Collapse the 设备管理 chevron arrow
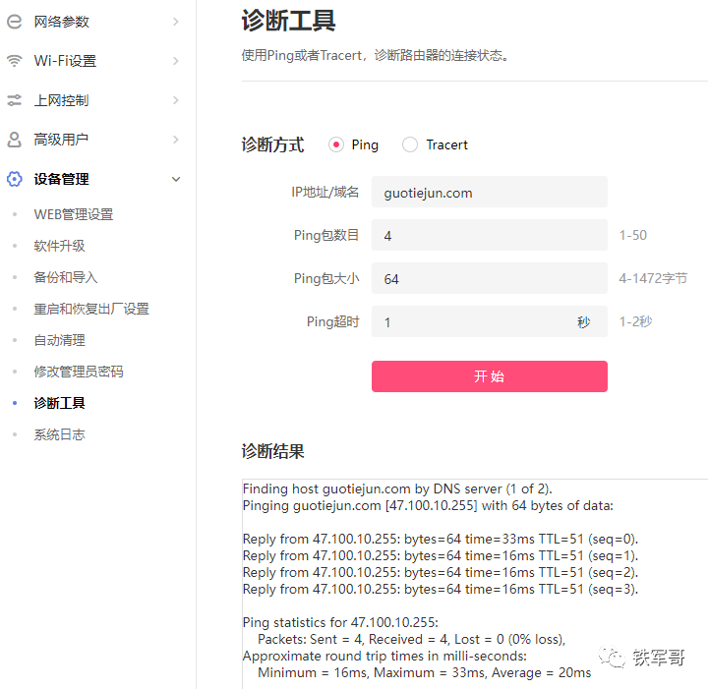Image resolution: width=708 pixels, height=689 pixels. (x=176, y=179)
